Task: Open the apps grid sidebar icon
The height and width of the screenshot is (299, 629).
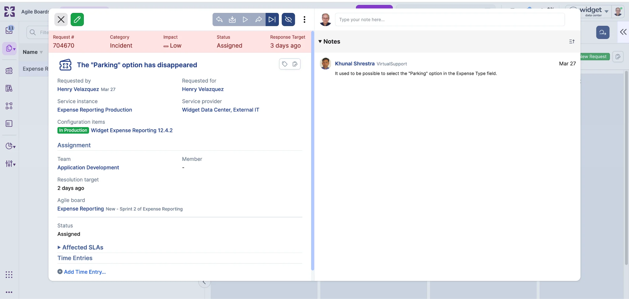Action: point(9,274)
